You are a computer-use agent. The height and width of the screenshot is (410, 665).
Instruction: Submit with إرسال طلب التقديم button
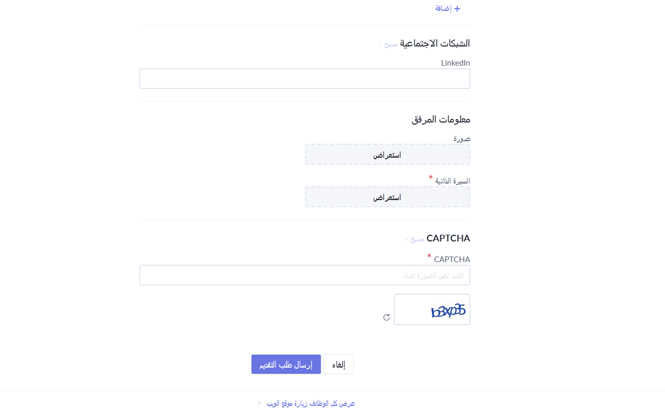[286, 365]
